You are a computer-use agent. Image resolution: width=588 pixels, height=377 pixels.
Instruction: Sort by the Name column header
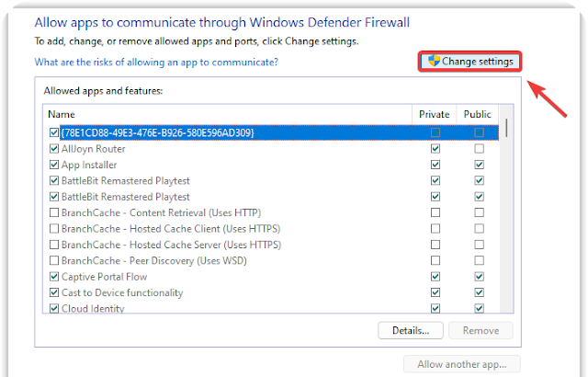tap(62, 114)
